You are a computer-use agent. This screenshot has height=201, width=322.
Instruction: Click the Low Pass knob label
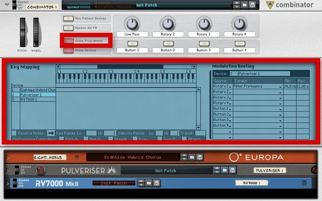coord(132,35)
